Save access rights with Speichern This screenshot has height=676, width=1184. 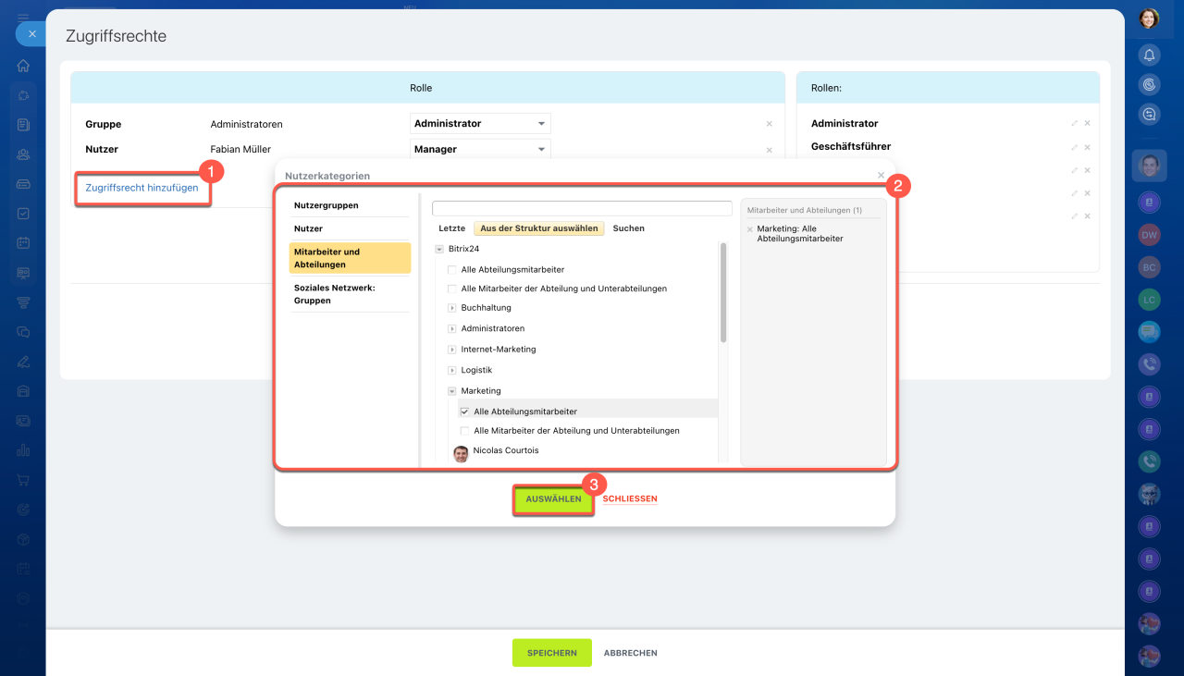[552, 653]
